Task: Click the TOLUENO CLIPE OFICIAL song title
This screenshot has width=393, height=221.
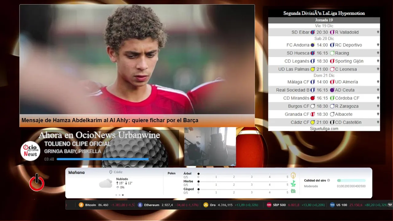Action: tap(77, 144)
